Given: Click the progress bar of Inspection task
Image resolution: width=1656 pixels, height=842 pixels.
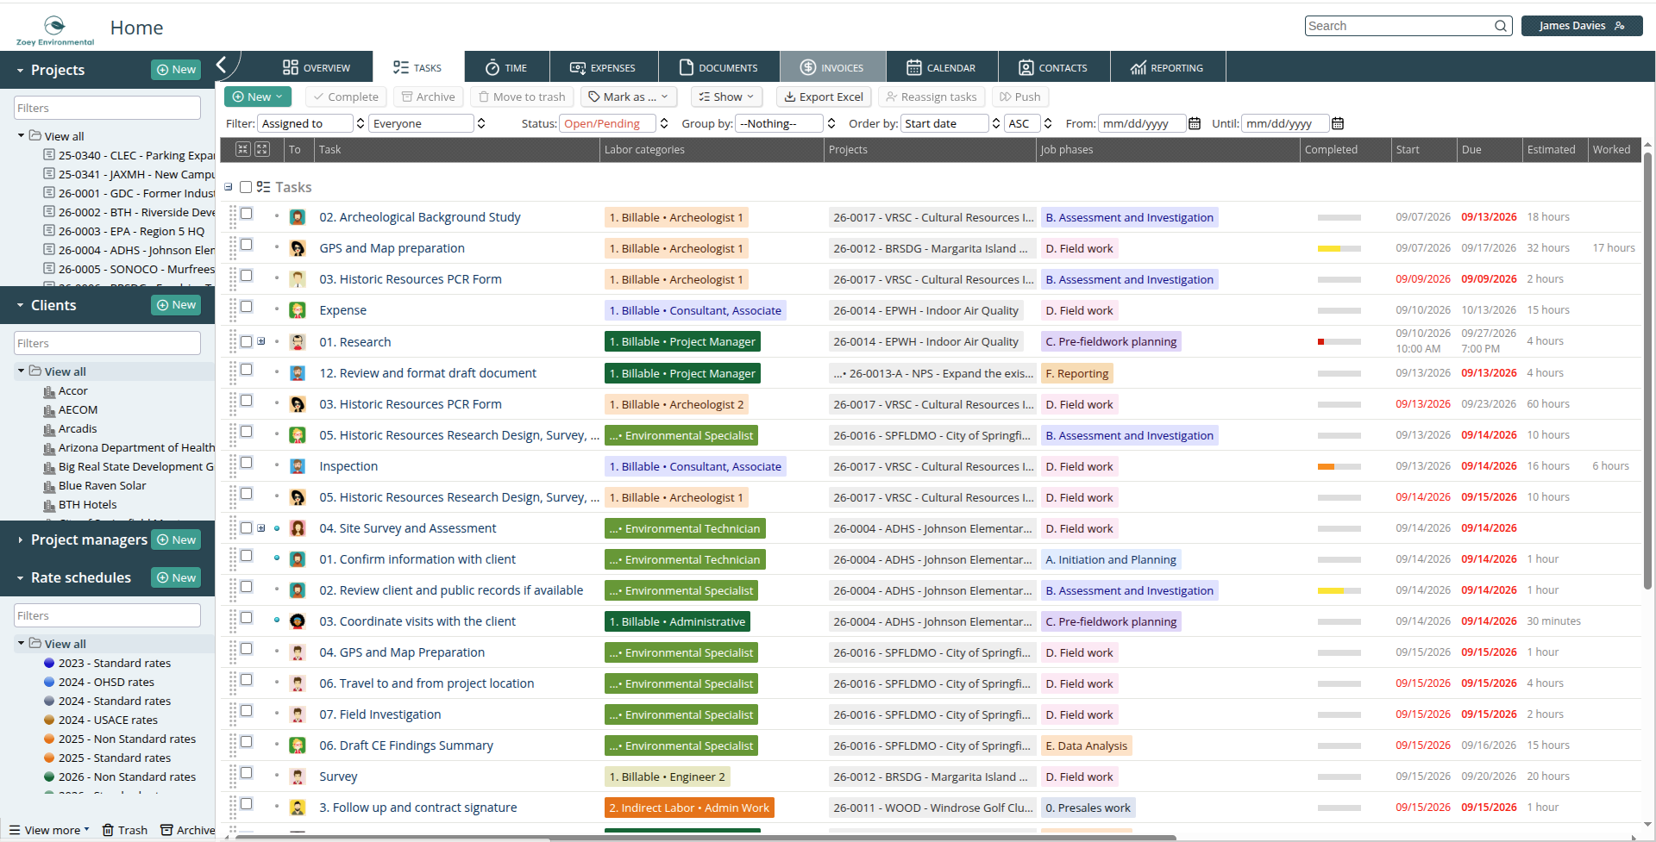Looking at the screenshot, I should 1339,466.
